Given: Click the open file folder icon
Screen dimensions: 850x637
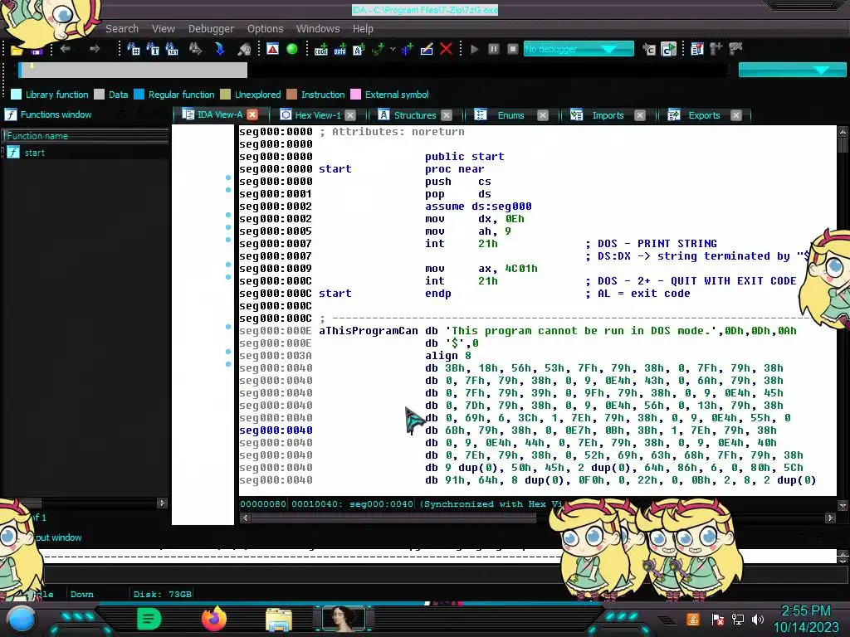Looking at the screenshot, I should pyautogui.click(x=17, y=51).
